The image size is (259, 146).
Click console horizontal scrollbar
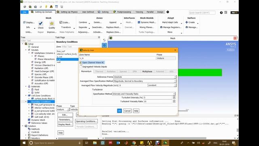coord(155,138)
